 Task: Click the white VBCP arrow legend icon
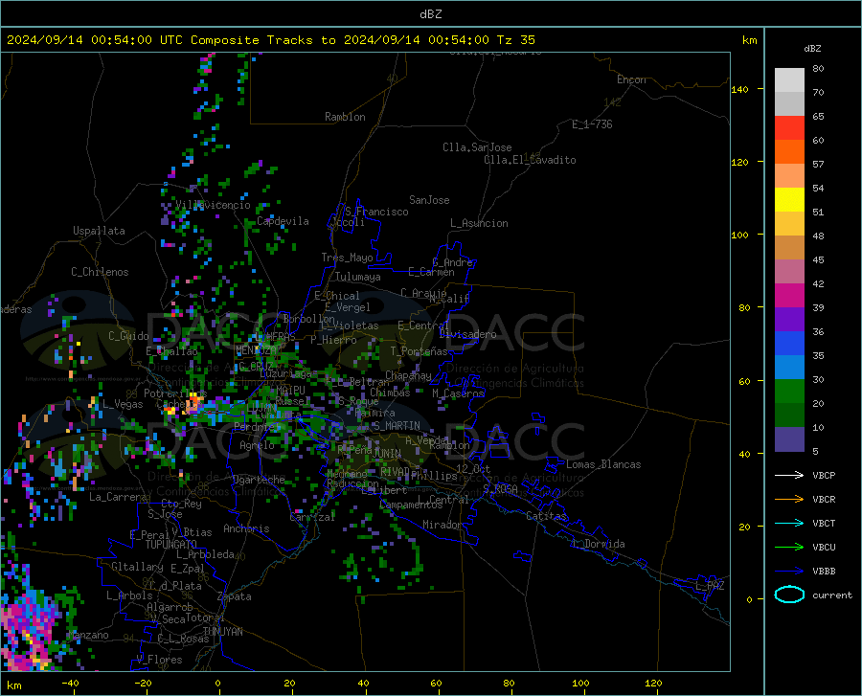coord(789,475)
